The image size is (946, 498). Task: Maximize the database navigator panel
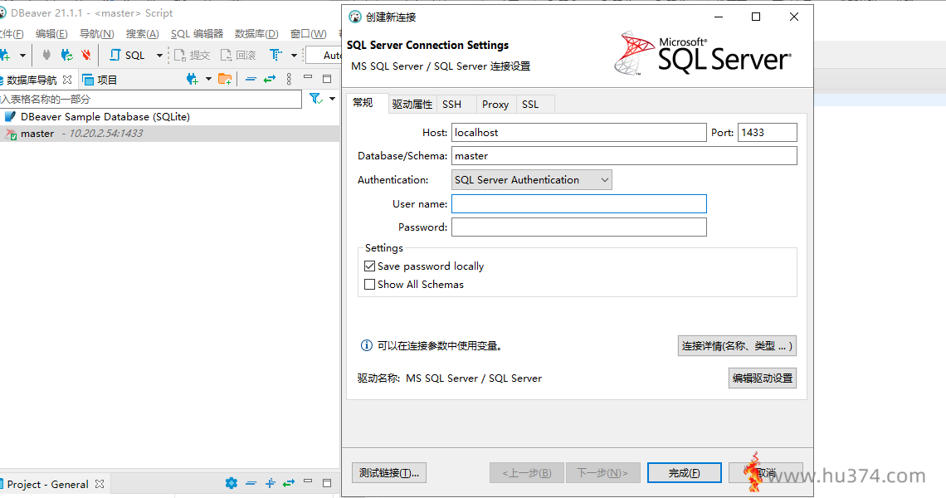[327, 79]
